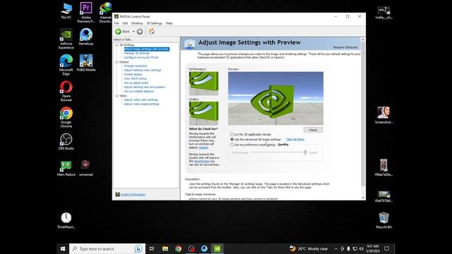
Task: Open GeForce Experience desktop icon
Action: click(x=66, y=39)
